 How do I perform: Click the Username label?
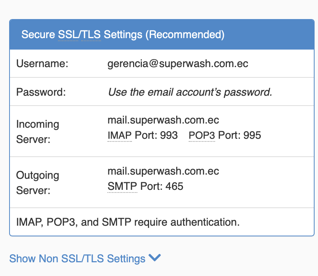point(42,63)
